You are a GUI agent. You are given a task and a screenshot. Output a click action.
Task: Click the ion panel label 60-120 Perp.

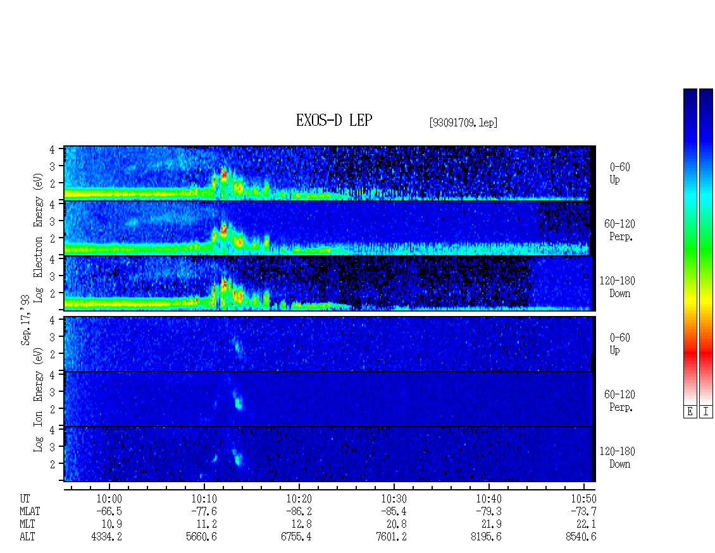click(619, 401)
